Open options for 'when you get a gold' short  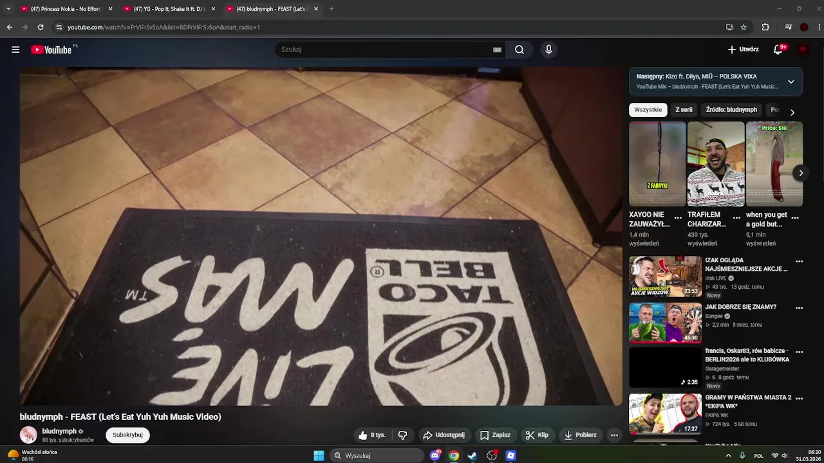click(x=795, y=218)
